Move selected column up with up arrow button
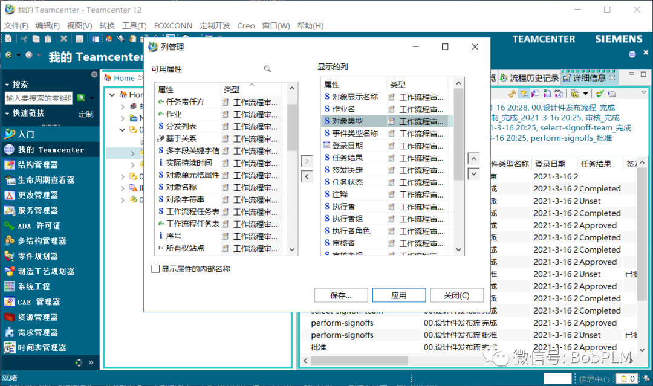 click(x=473, y=159)
